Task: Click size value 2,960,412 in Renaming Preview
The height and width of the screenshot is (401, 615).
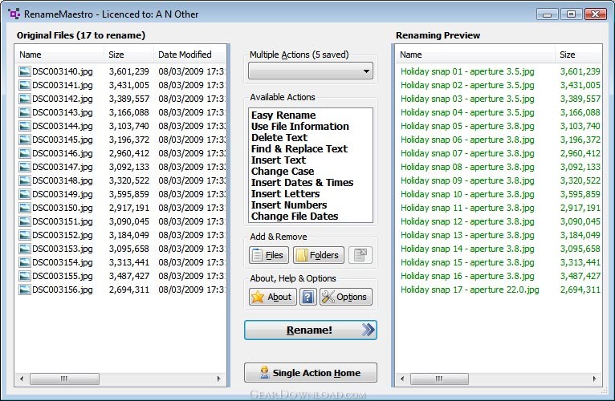Action: click(x=580, y=153)
